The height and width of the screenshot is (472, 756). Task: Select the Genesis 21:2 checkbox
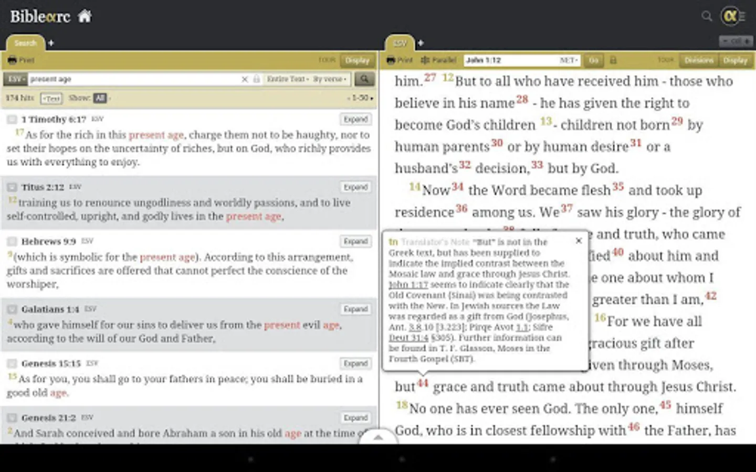point(12,418)
